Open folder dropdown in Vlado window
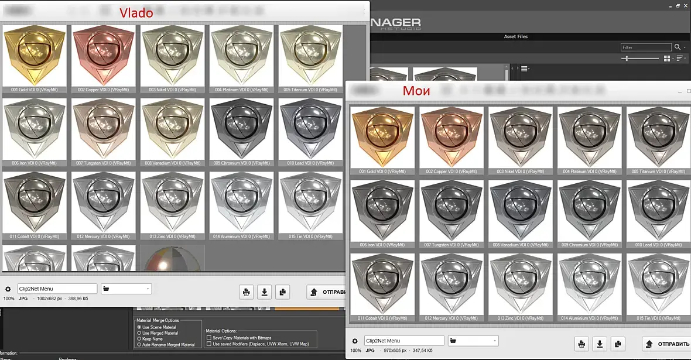Viewport: 691px width, 360px height. pyautogui.click(x=126, y=289)
